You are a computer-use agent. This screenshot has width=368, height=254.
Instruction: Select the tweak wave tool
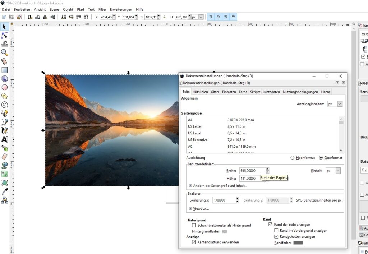tap(4, 44)
